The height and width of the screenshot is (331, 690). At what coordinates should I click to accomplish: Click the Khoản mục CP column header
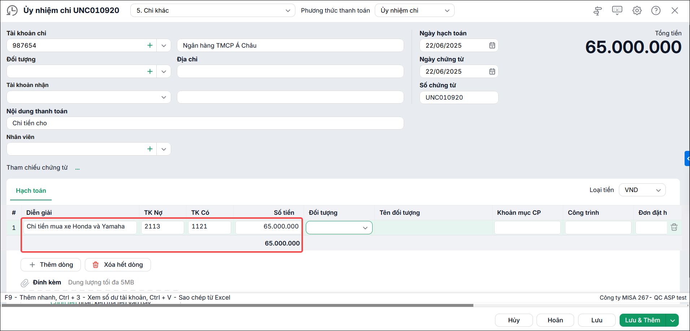click(x=519, y=213)
